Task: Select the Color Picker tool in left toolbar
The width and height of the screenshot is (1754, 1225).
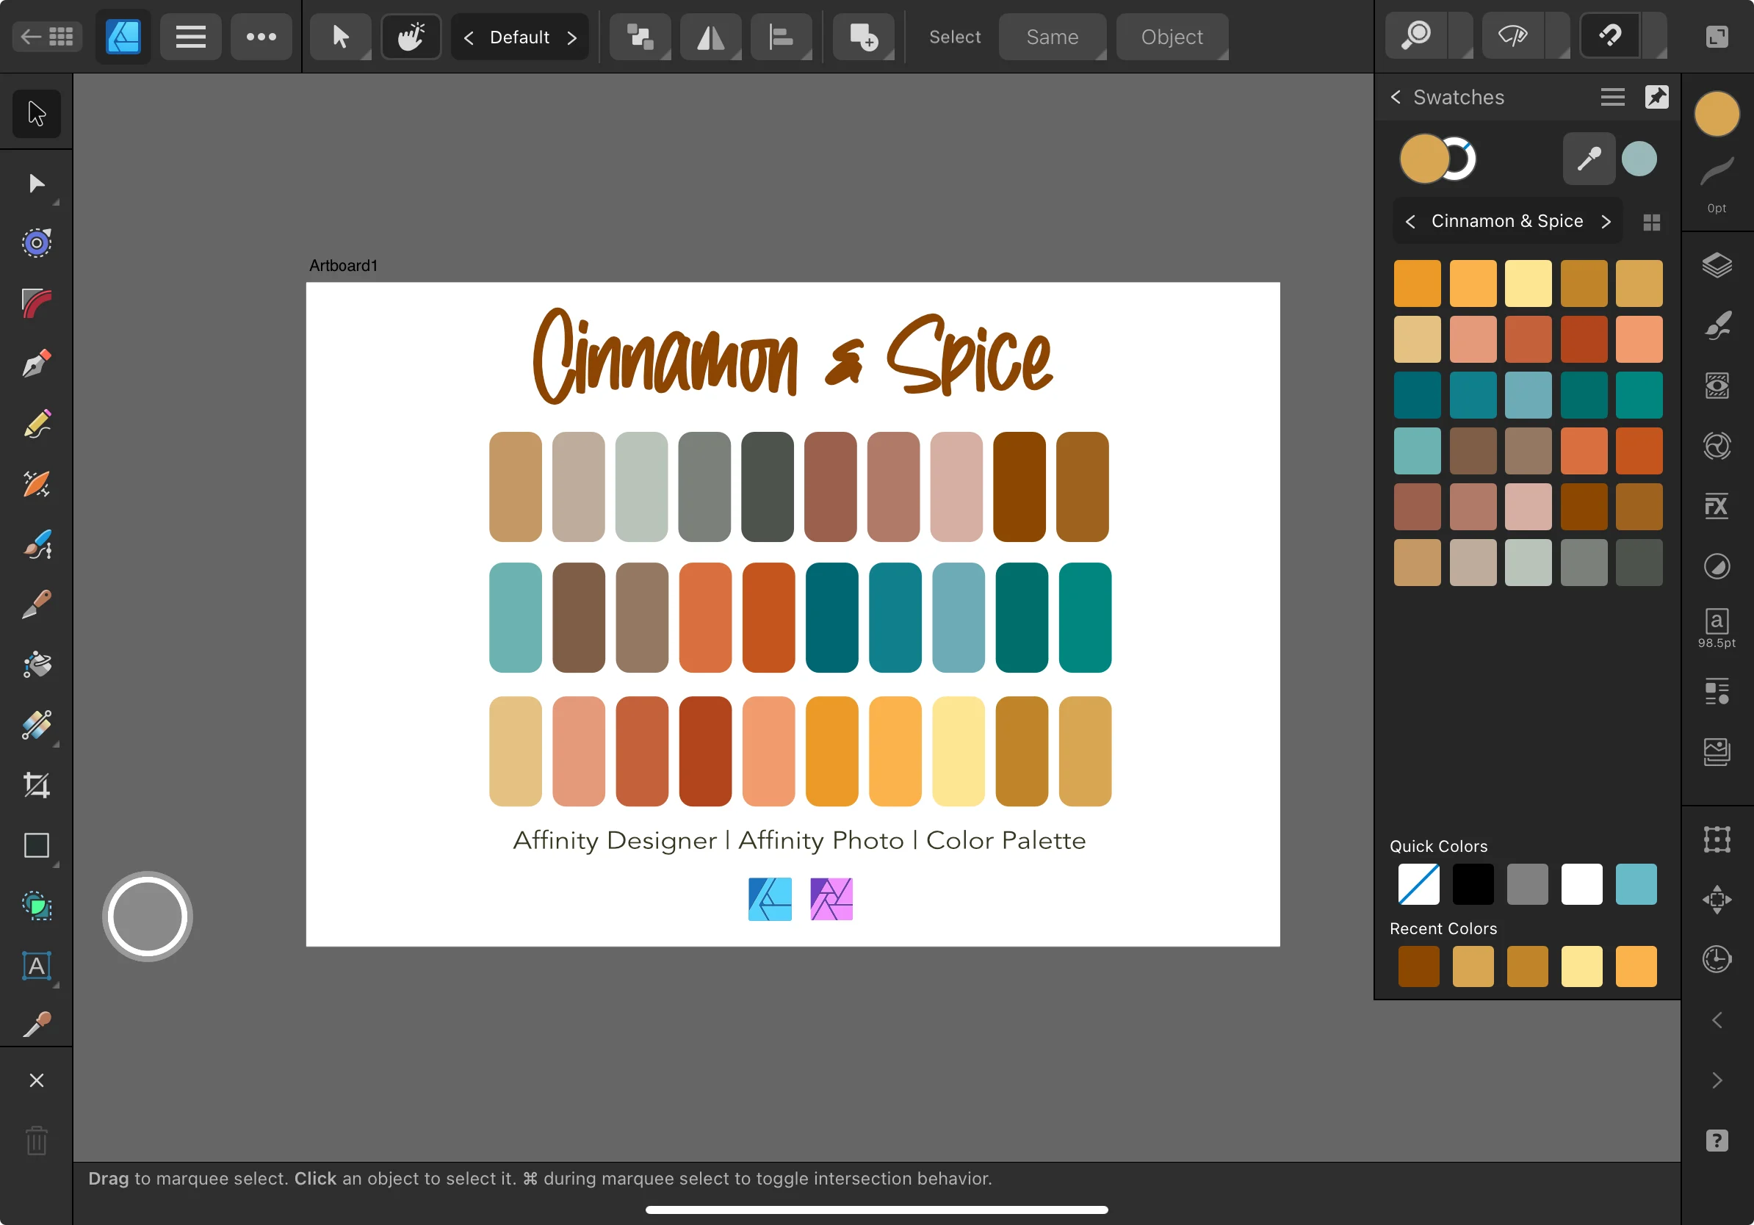Action: coord(36,1025)
